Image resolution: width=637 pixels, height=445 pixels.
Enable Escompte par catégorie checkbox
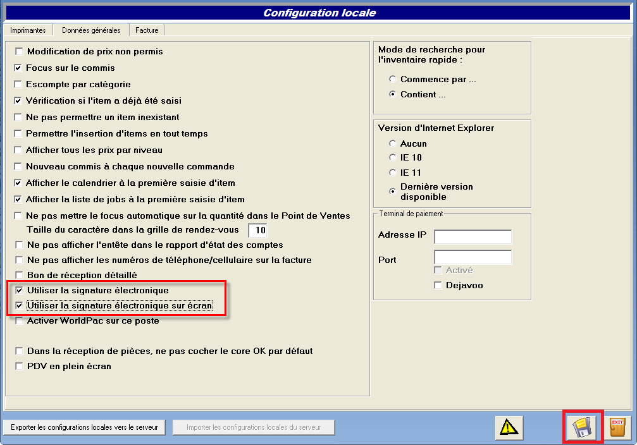click(x=18, y=84)
